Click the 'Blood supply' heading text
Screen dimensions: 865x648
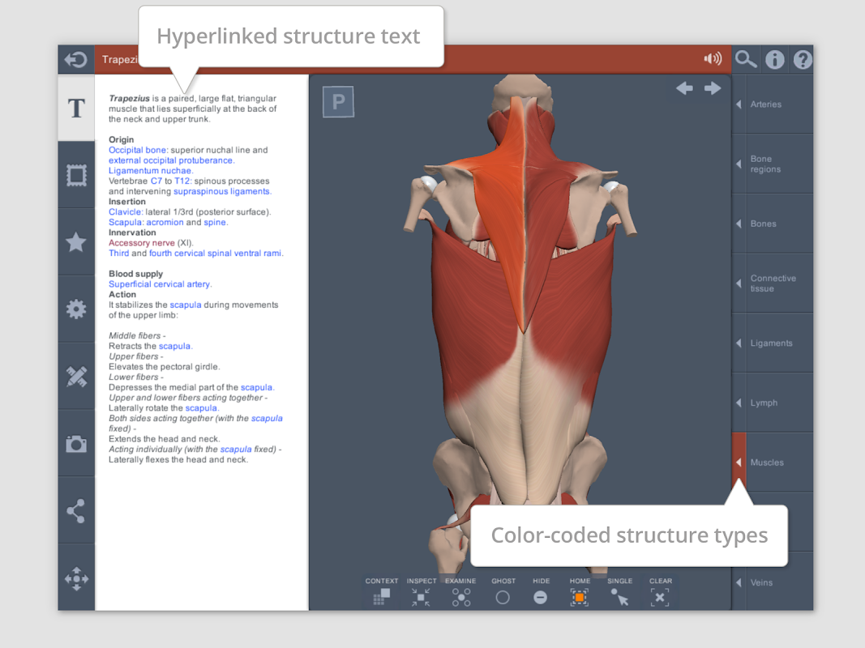[135, 274]
